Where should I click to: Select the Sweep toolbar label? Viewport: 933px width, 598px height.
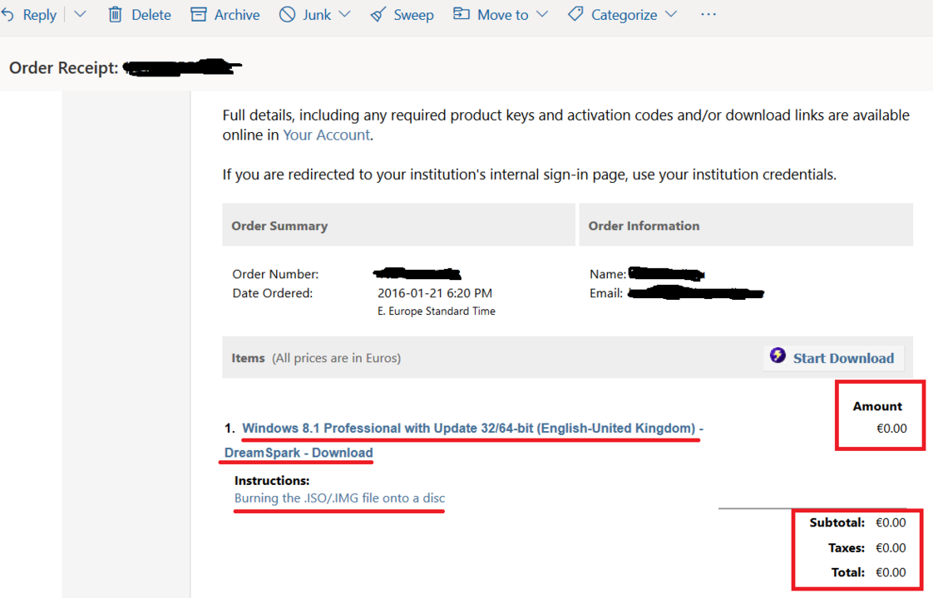pos(413,15)
